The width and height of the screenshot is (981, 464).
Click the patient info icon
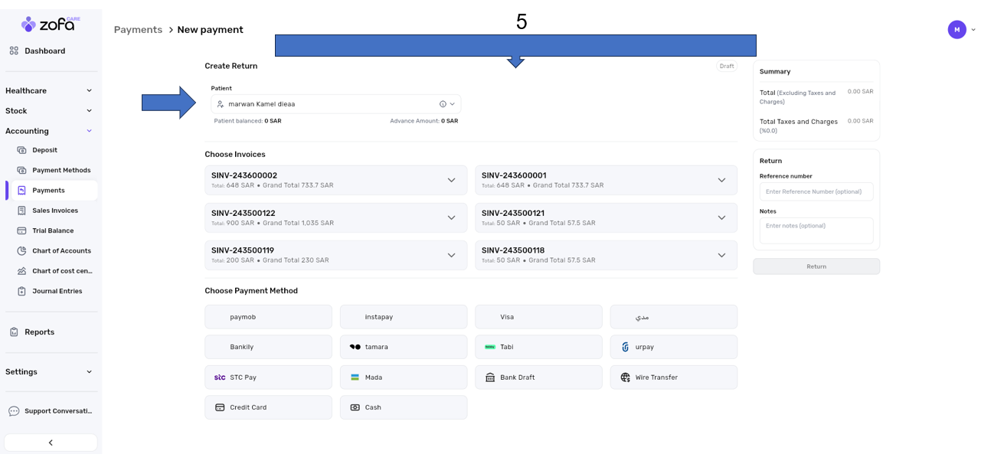coord(443,104)
